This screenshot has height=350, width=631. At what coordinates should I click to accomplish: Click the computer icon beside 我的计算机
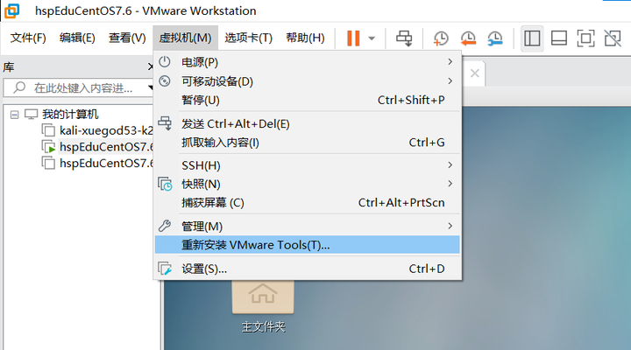click(x=32, y=115)
